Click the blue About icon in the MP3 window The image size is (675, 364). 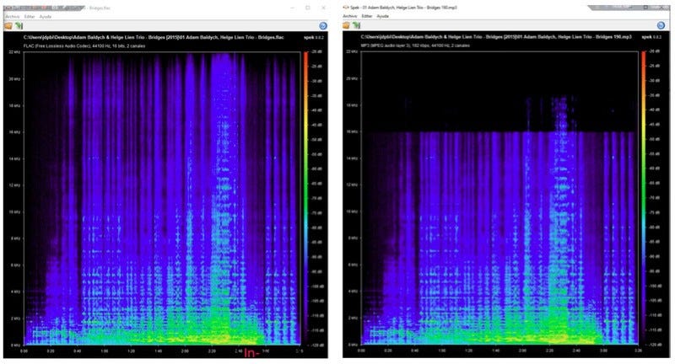pyautogui.click(x=661, y=25)
